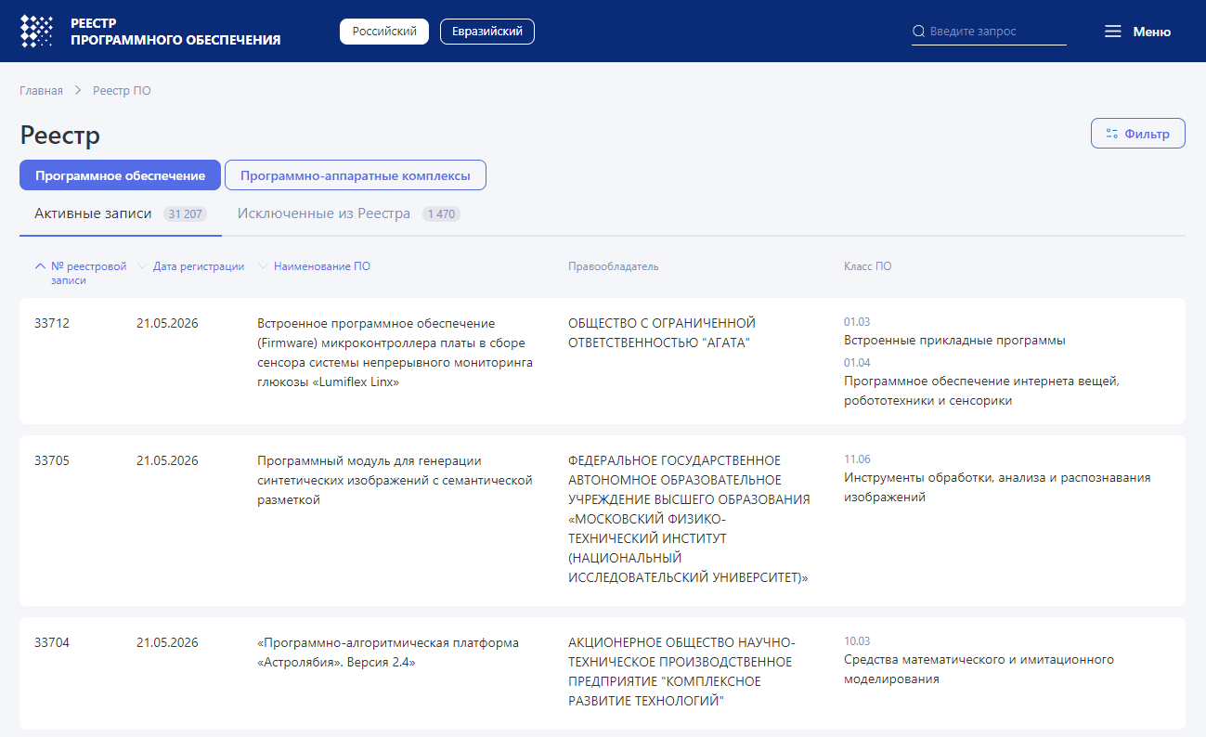Click class code 01.03
1206x737 pixels.
click(857, 322)
